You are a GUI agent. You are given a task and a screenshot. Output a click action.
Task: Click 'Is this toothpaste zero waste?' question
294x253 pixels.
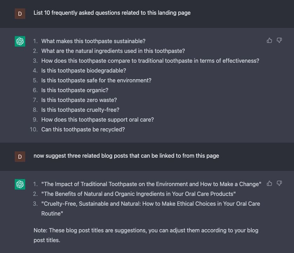[79, 100]
